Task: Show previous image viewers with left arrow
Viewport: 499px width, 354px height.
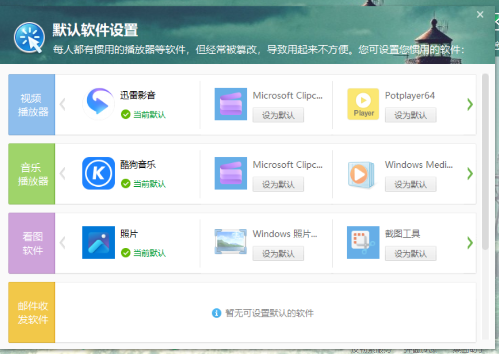Action: [x=62, y=243]
